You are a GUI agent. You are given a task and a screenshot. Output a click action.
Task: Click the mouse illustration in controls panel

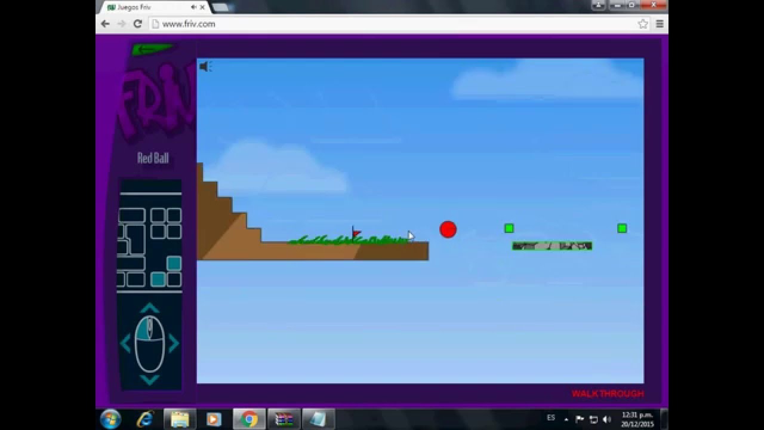149,344
